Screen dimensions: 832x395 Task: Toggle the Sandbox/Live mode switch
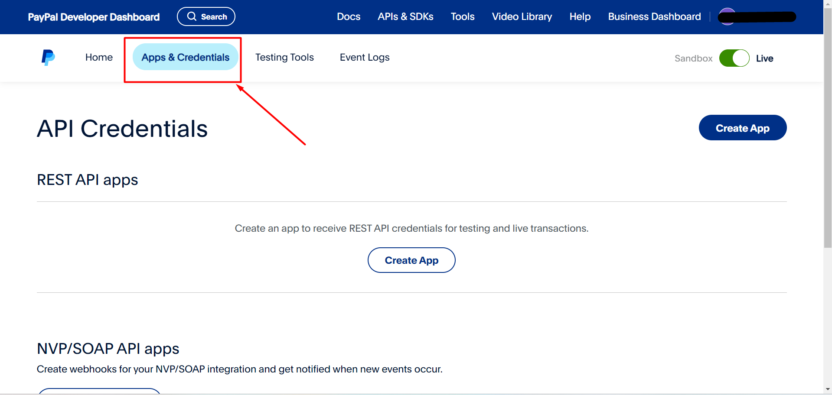point(734,58)
